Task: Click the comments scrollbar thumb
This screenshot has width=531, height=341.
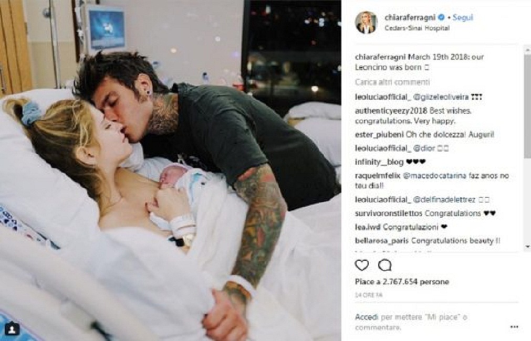Action: tap(528, 106)
